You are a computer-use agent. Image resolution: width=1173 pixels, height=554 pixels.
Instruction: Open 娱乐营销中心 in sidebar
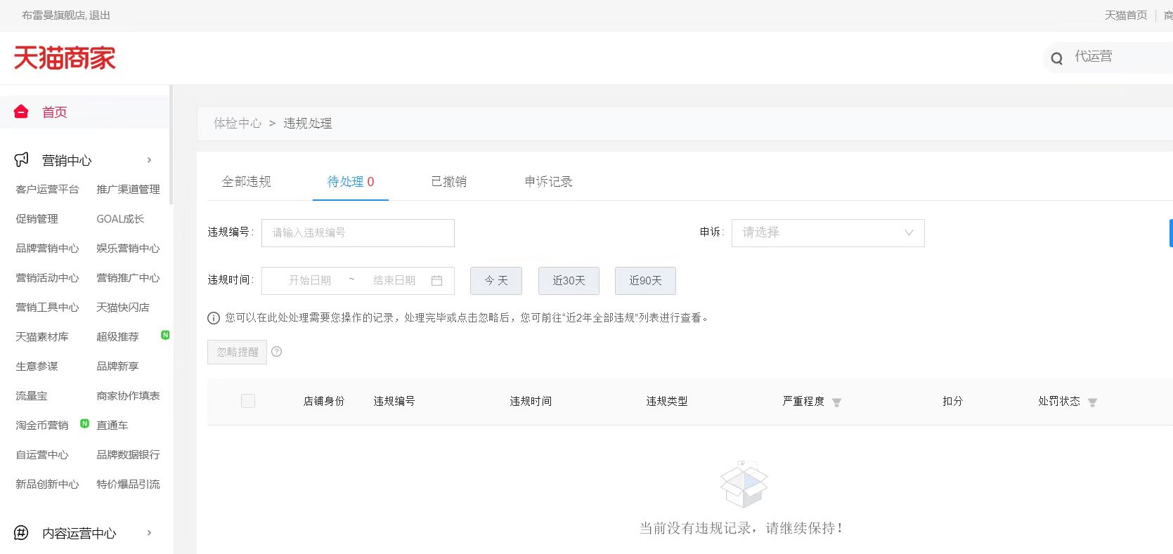[128, 249]
